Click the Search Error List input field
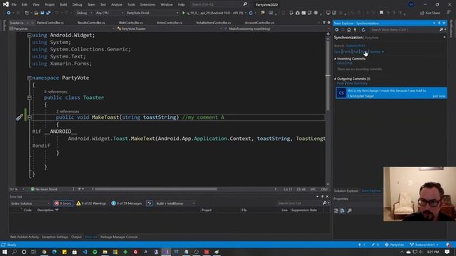Screen dimensions: 456x256 [299, 203]
